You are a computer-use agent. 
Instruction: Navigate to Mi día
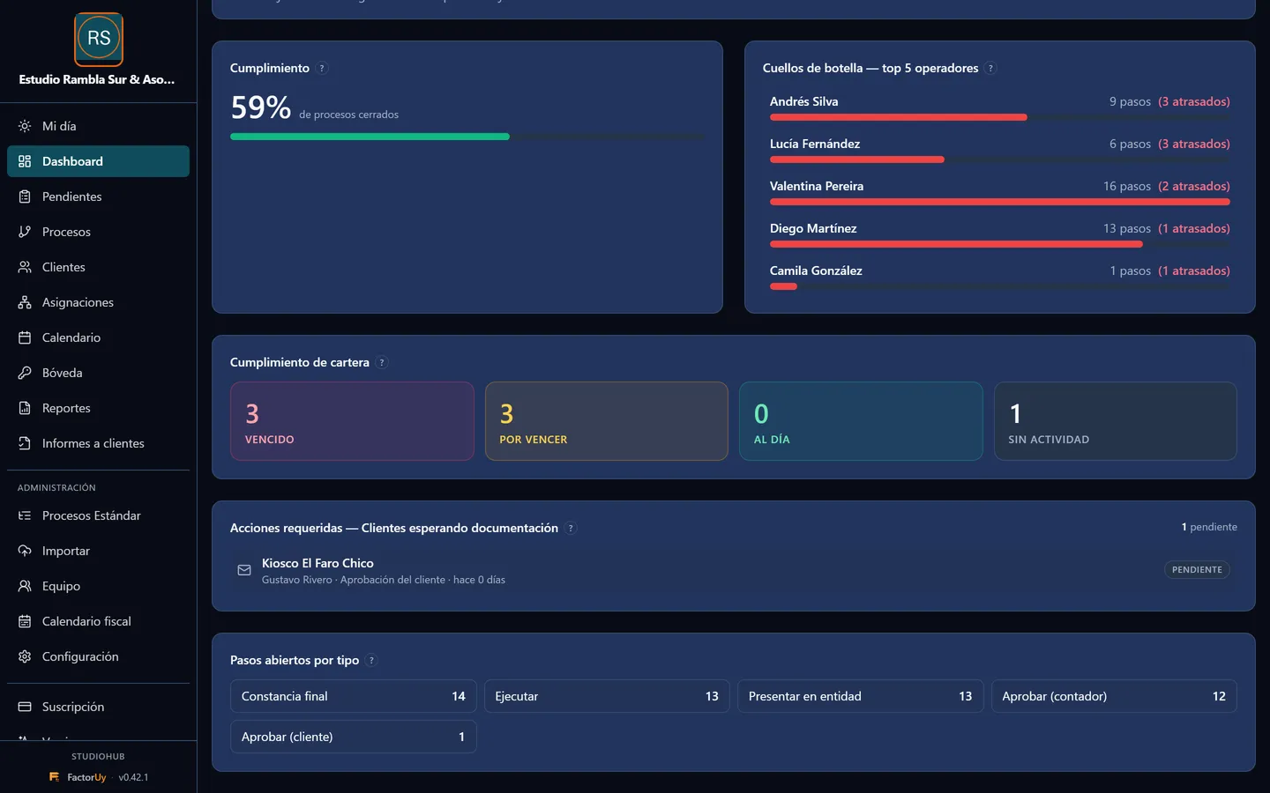98,126
